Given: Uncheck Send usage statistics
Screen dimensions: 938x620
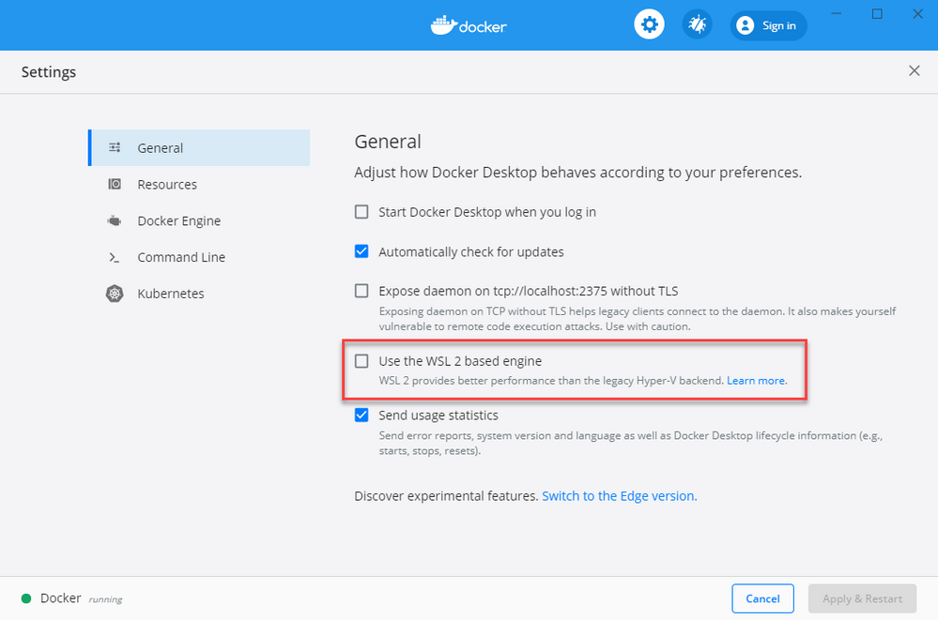Looking at the screenshot, I should click(361, 415).
